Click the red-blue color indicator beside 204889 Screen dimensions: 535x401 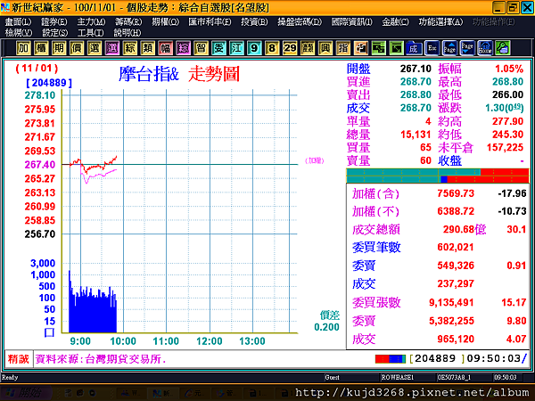coord(391,359)
